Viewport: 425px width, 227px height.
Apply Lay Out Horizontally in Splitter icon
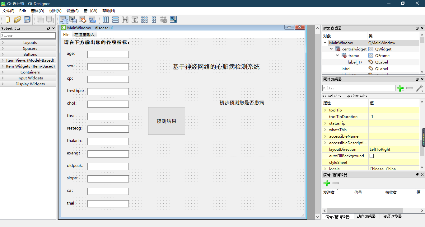pyautogui.click(x=125, y=20)
